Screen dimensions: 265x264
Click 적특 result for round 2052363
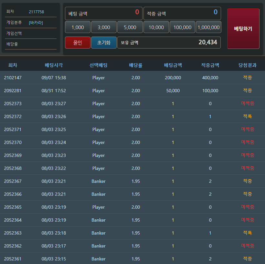(x=248, y=233)
